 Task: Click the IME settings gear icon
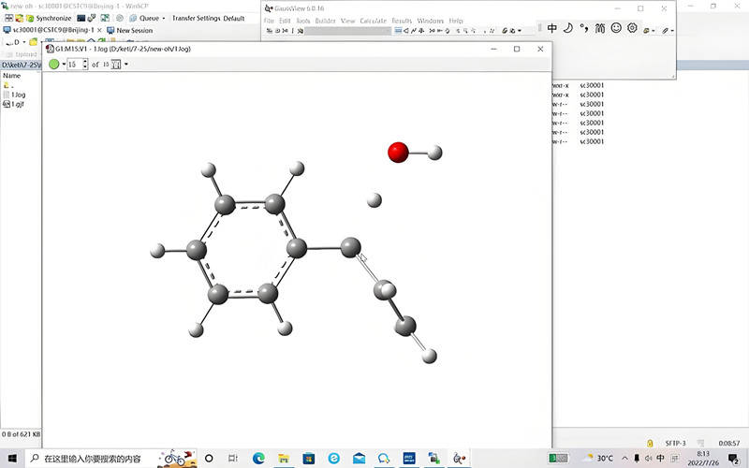click(x=632, y=28)
